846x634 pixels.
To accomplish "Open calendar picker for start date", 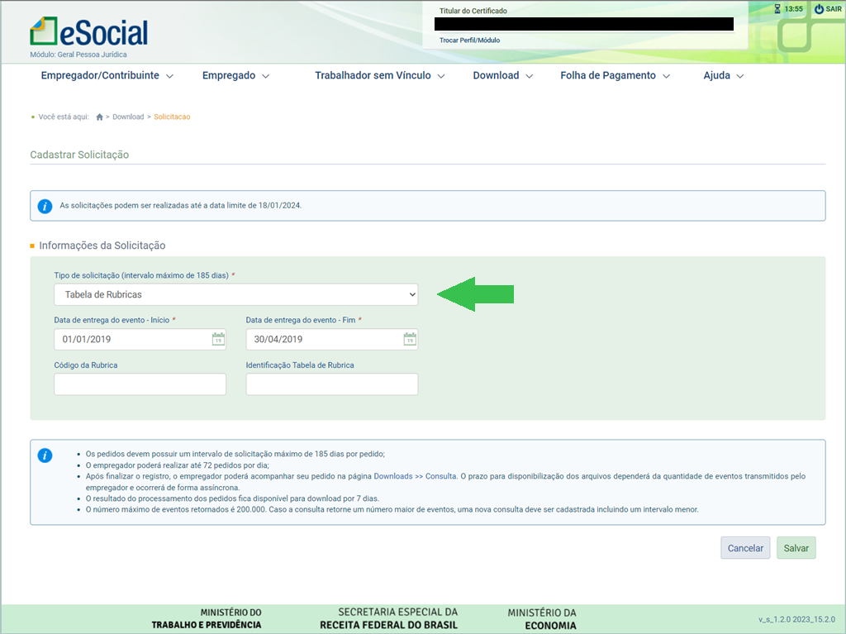I will click(x=218, y=339).
